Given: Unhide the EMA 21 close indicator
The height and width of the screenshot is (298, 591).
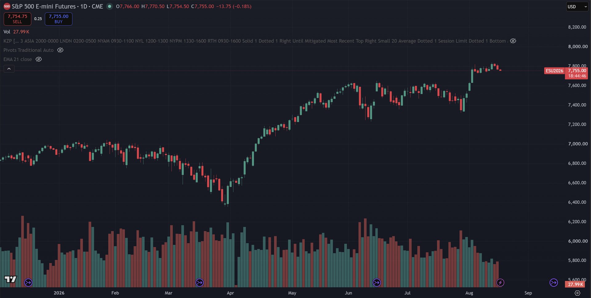Looking at the screenshot, I should pos(38,59).
